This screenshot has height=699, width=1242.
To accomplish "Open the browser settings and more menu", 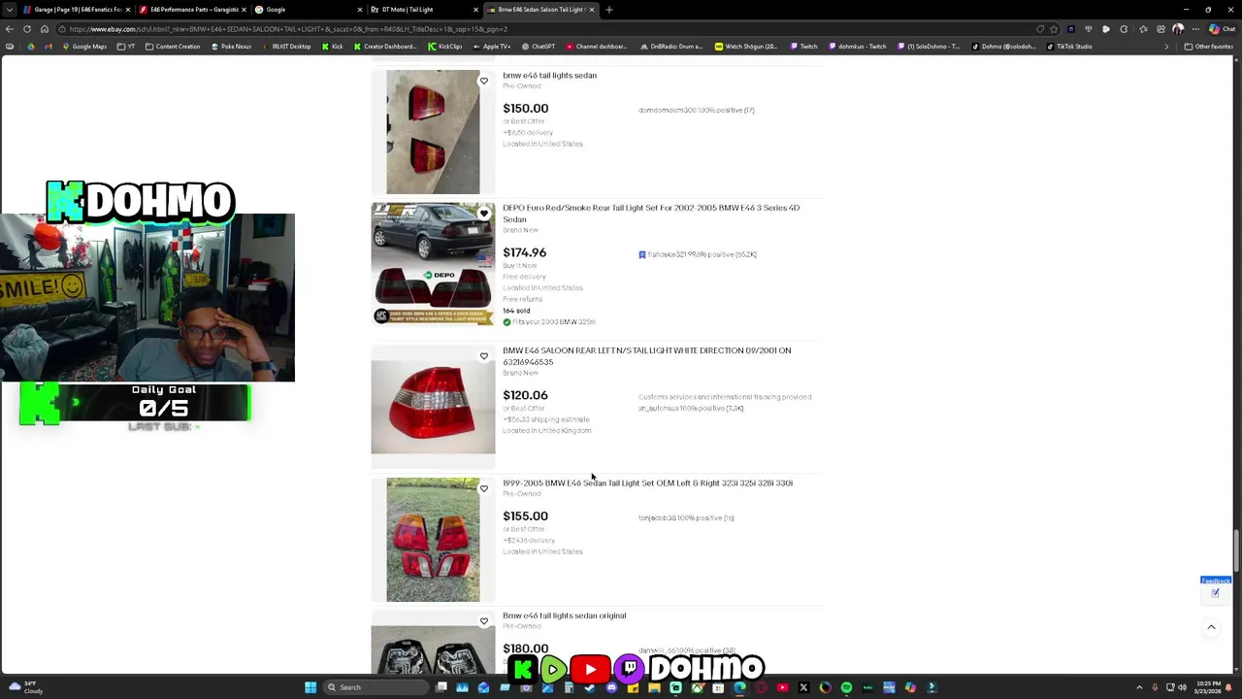I will (x=1194, y=29).
